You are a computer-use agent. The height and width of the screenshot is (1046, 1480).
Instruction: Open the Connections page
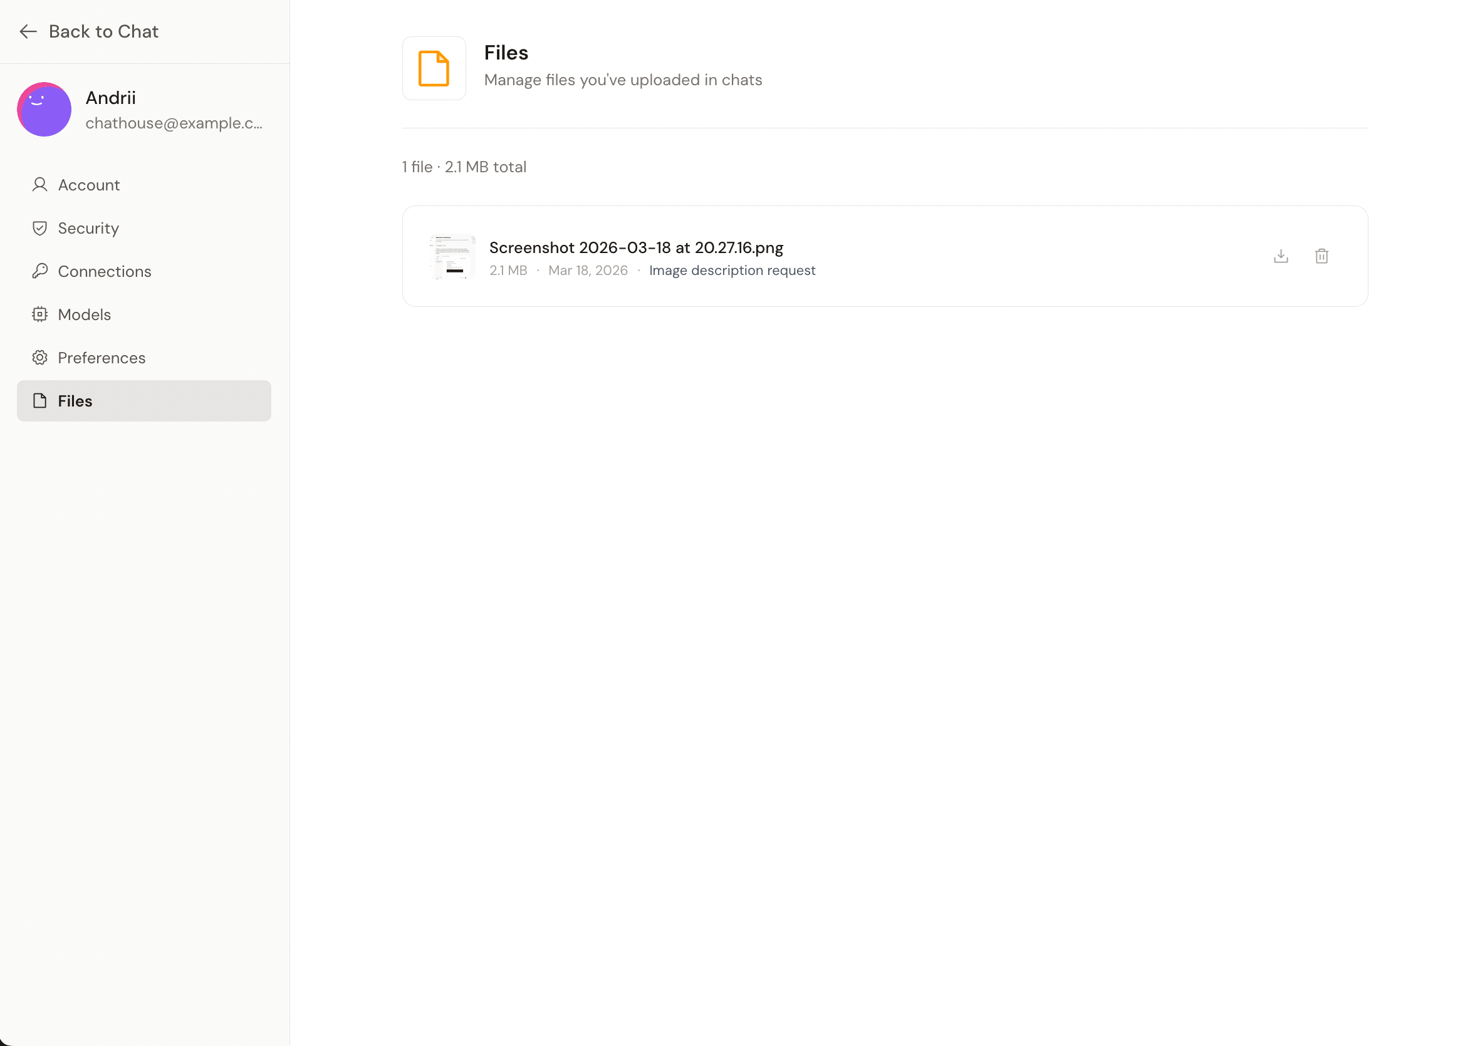coord(105,271)
